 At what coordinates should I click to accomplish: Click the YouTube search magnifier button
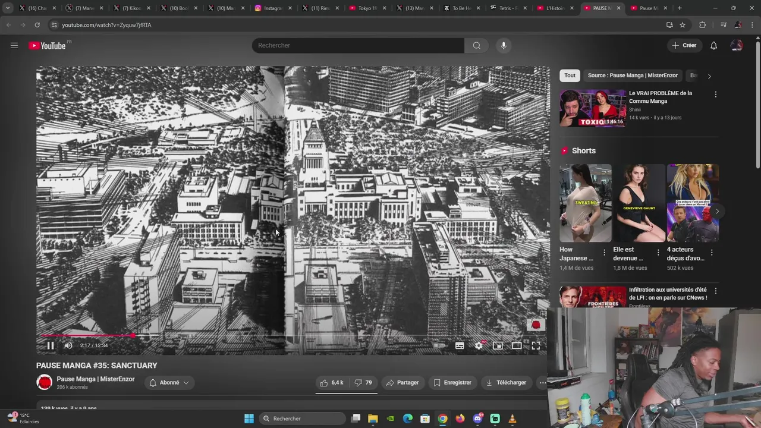pyautogui.click(x=477, y=45)
